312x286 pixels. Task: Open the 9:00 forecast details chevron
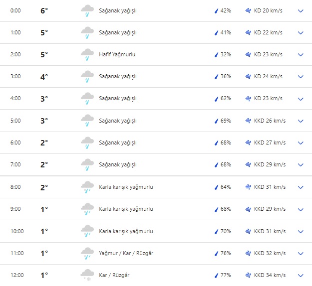click(x=301, y=209)
